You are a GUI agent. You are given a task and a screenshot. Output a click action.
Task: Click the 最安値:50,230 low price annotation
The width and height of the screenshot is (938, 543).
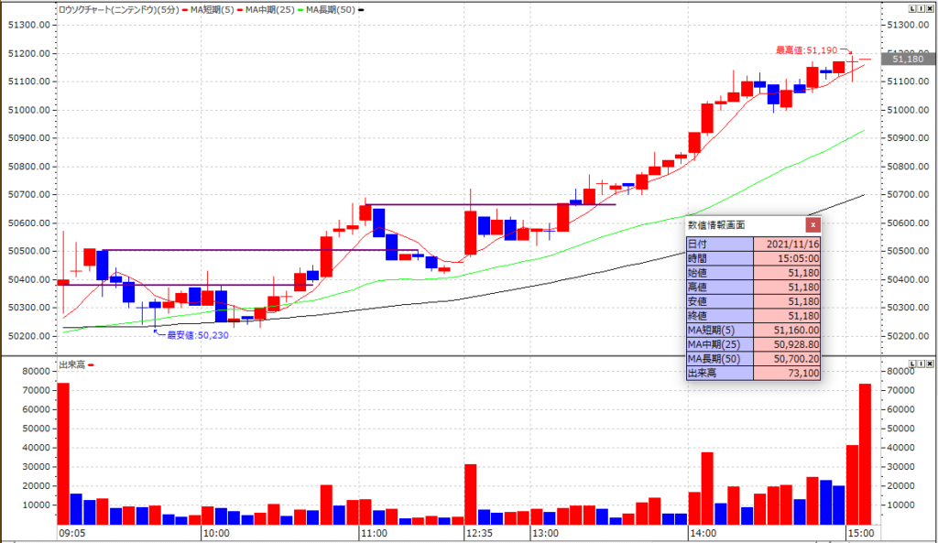coord(197,335)
